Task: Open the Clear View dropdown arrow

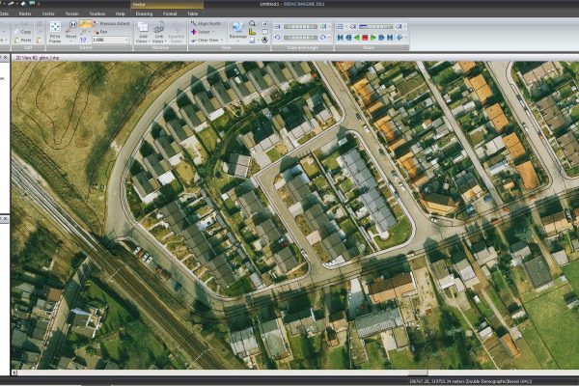Action: pyautogui.click(x=222, y=40)
